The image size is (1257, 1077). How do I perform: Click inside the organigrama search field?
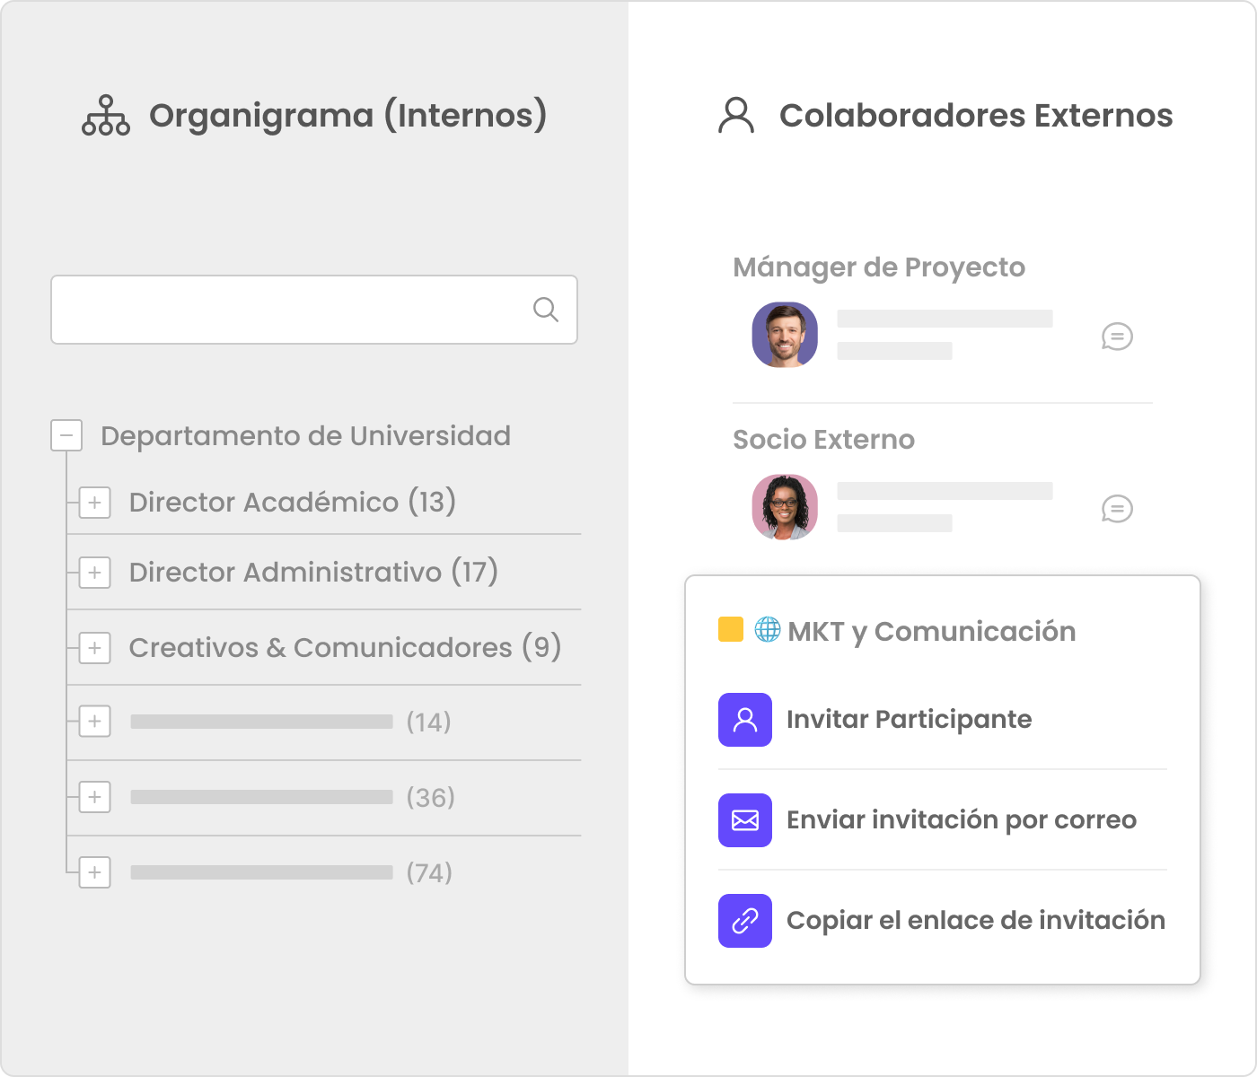click(x=287, y=310)
